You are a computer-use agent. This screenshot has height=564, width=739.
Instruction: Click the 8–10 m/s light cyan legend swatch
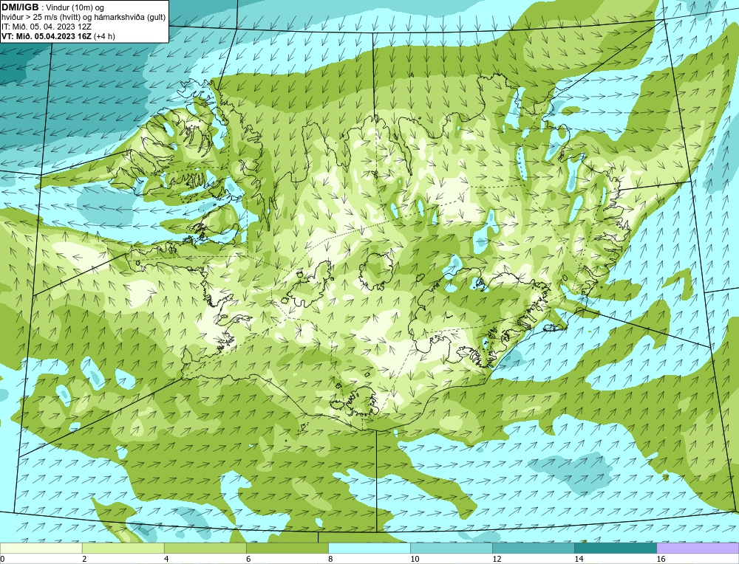pos(369,548)
